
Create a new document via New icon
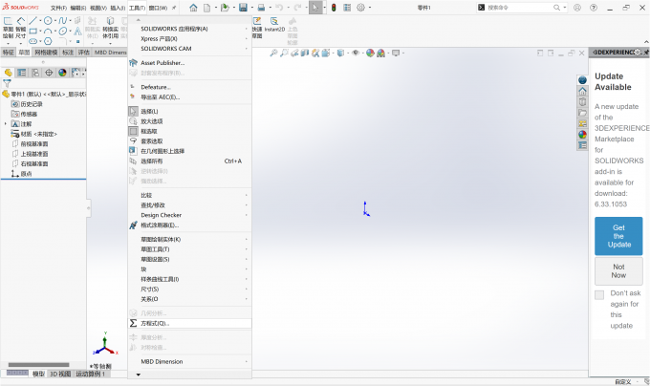(x=206, y=8)
